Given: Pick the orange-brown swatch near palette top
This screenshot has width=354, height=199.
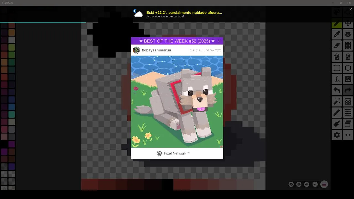Looking at the screenshot, I should (12, 32).
